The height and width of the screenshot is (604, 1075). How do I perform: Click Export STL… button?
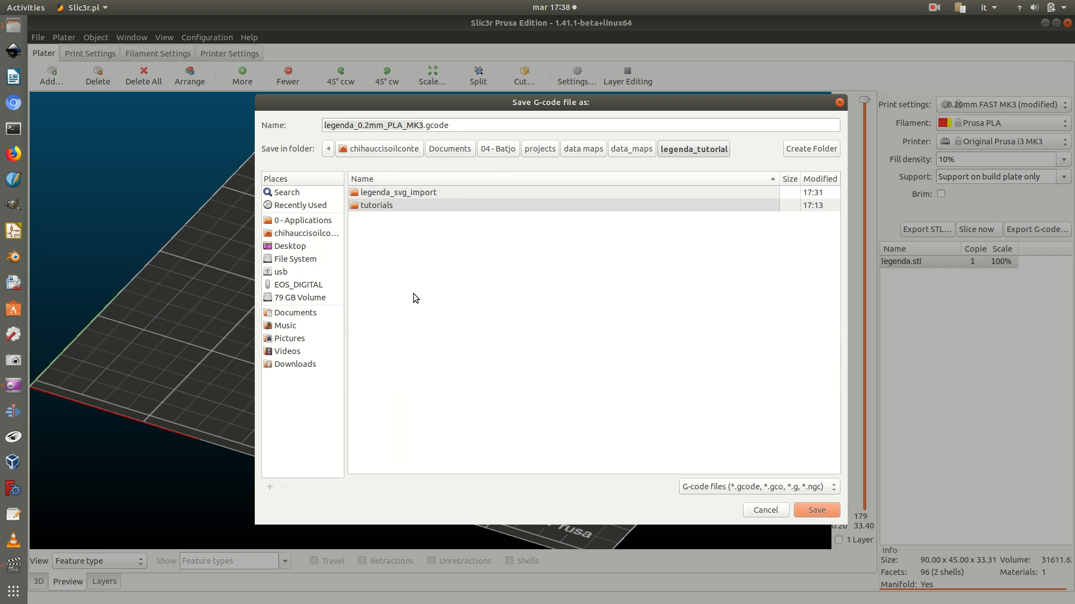(x=927, y=229)
